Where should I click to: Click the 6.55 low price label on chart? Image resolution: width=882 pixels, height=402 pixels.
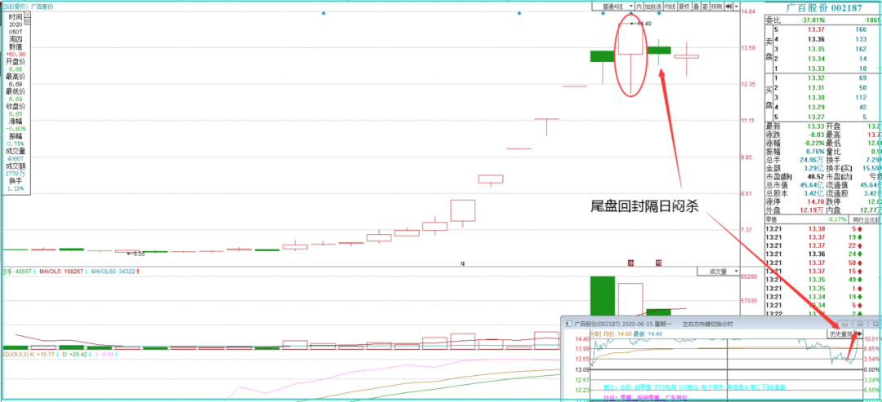tap(138, 254)
